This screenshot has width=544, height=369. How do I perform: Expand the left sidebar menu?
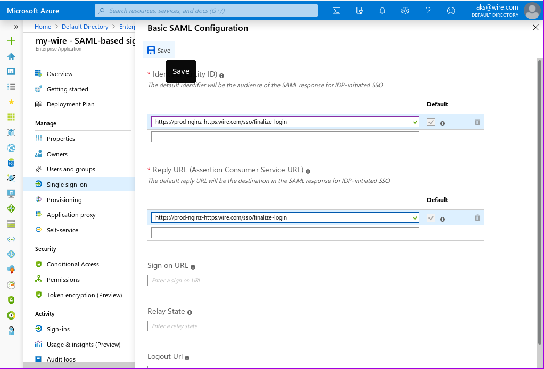[x=16, y=27]
